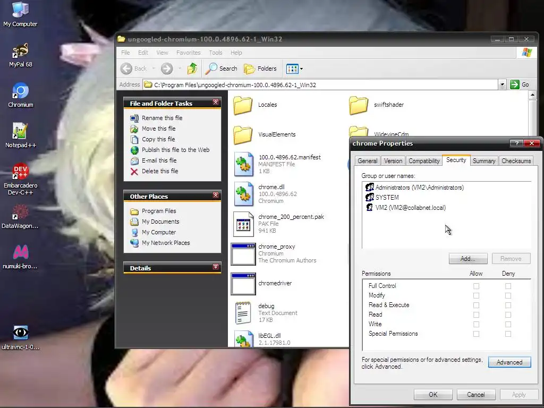Open the address bar dropdown arrow
The height and width of the screenshot is (408, 544).
click(501, 84)
